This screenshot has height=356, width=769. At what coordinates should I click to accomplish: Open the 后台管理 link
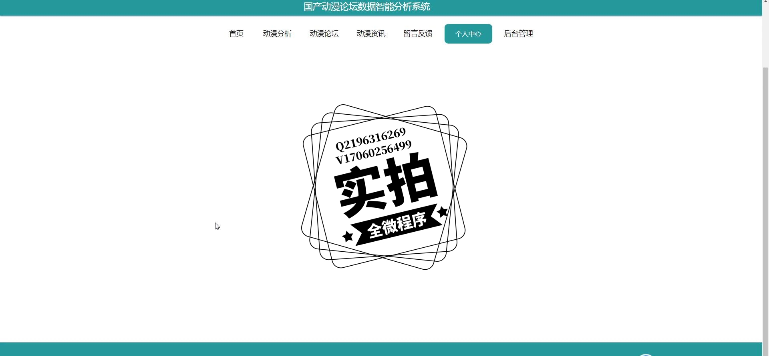[x=518, y=34]
